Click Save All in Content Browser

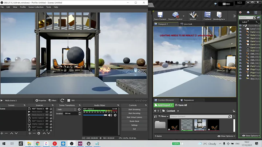[181, 105]
